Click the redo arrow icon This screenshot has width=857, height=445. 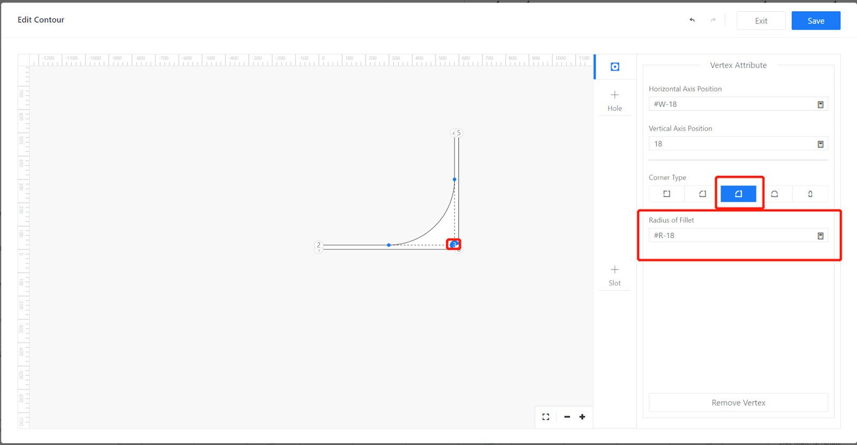click(713, 20)
